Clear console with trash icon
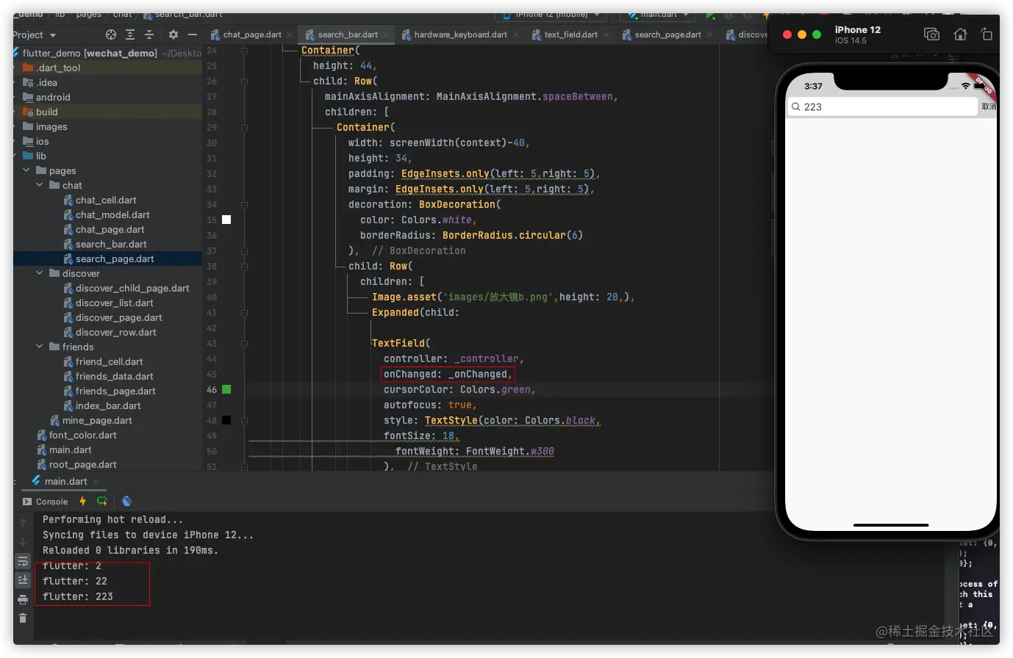 point(23,618)
